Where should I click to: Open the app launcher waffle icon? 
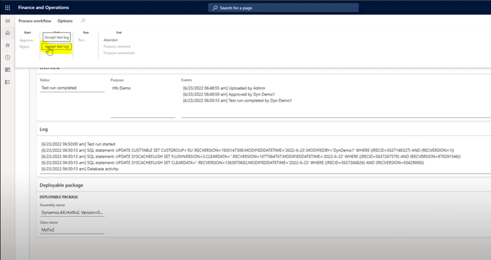click(x=8, y=8)
